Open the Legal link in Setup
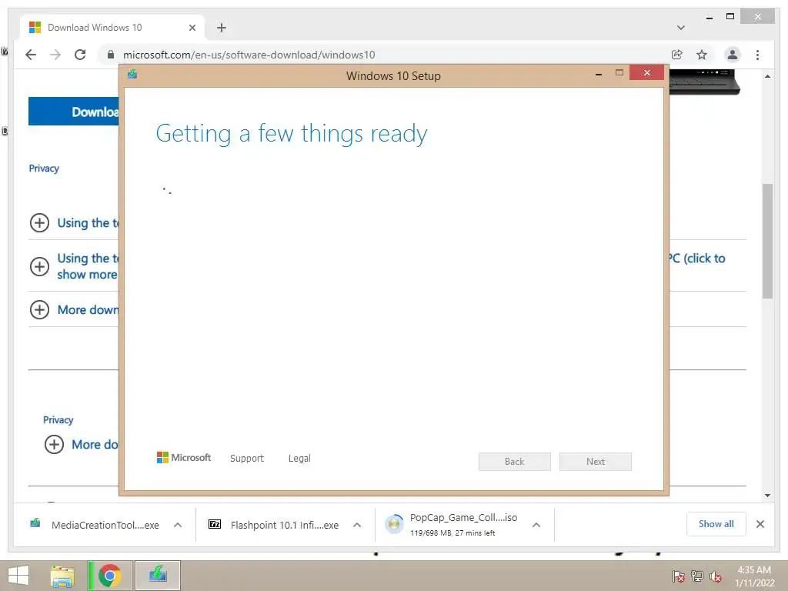 [299, 458]
